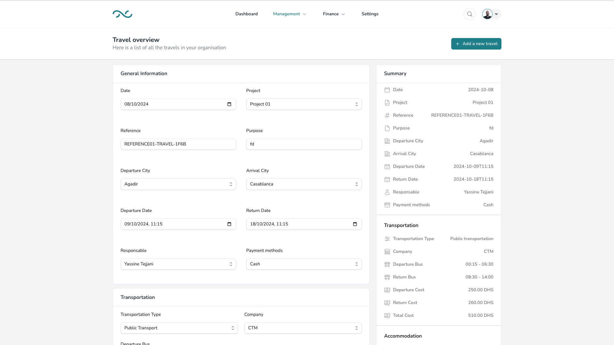
Task: Focus the Purpose text field
Action: (303, 144)
